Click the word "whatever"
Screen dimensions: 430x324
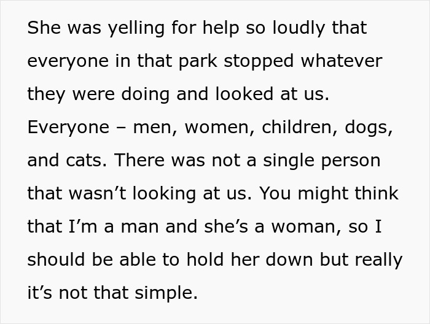(x=342, y=62)
